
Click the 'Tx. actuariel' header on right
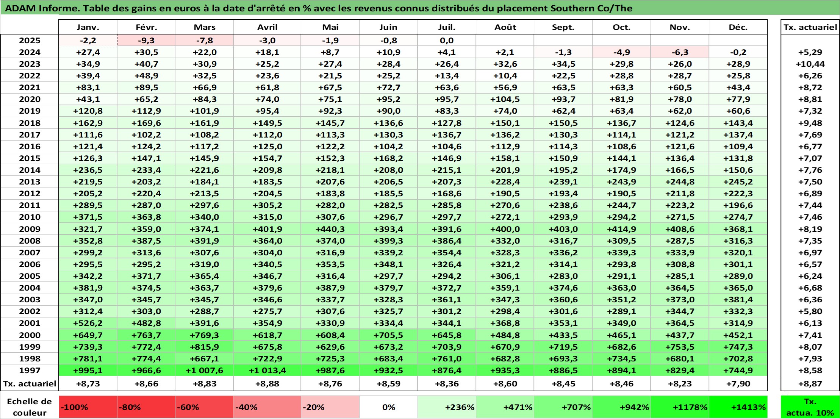pyautogui.click(x=810, y=27)
